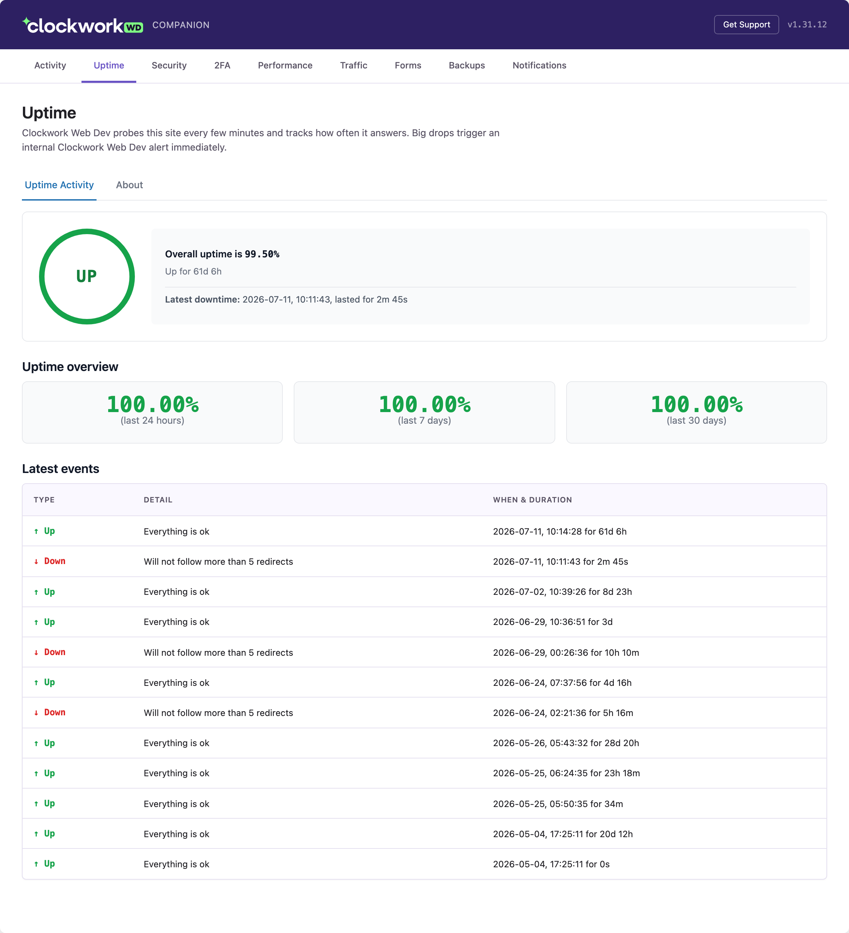Click the DETAIL column header
This screenshot has height=933, width=849.
[x=158, y=500]
